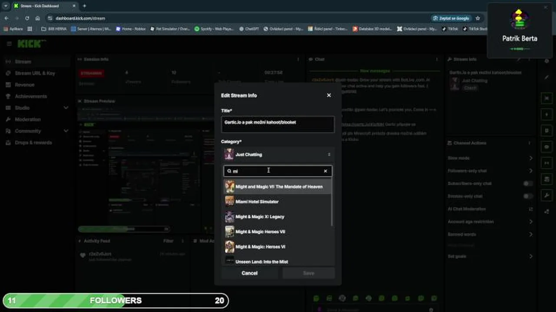Open the ChatGPT bookmark
The height and width of the screenshot is (312, 556).
pos(249,29)
